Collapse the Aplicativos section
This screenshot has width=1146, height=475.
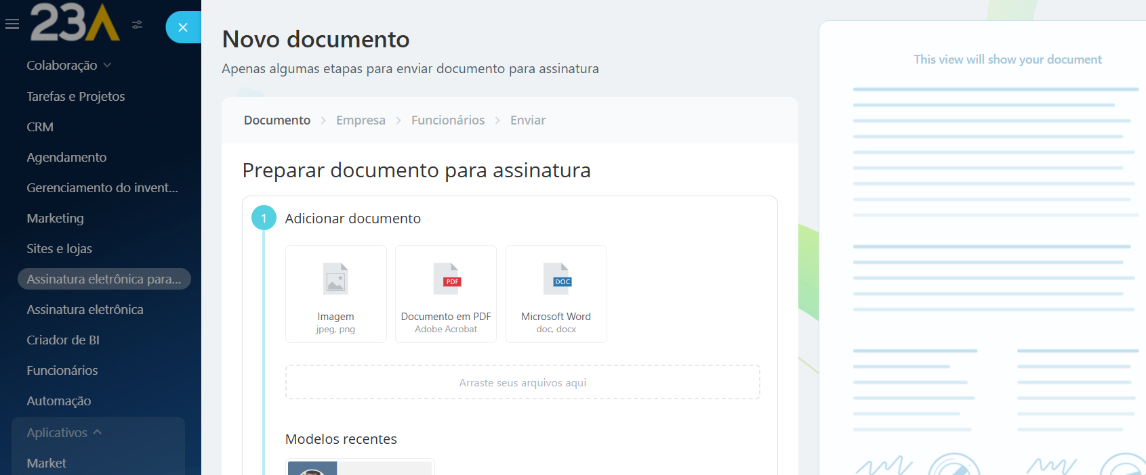pos(64,432)
